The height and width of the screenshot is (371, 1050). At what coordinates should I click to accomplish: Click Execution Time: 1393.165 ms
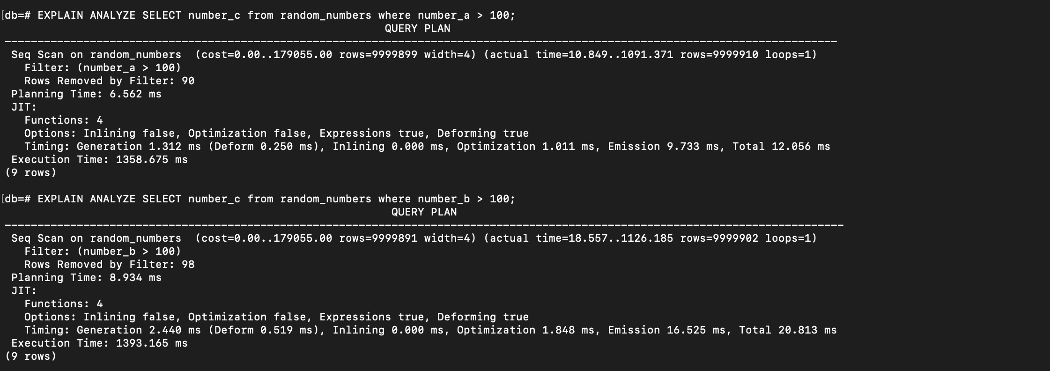pyautogui.click(x=99, y=343)
